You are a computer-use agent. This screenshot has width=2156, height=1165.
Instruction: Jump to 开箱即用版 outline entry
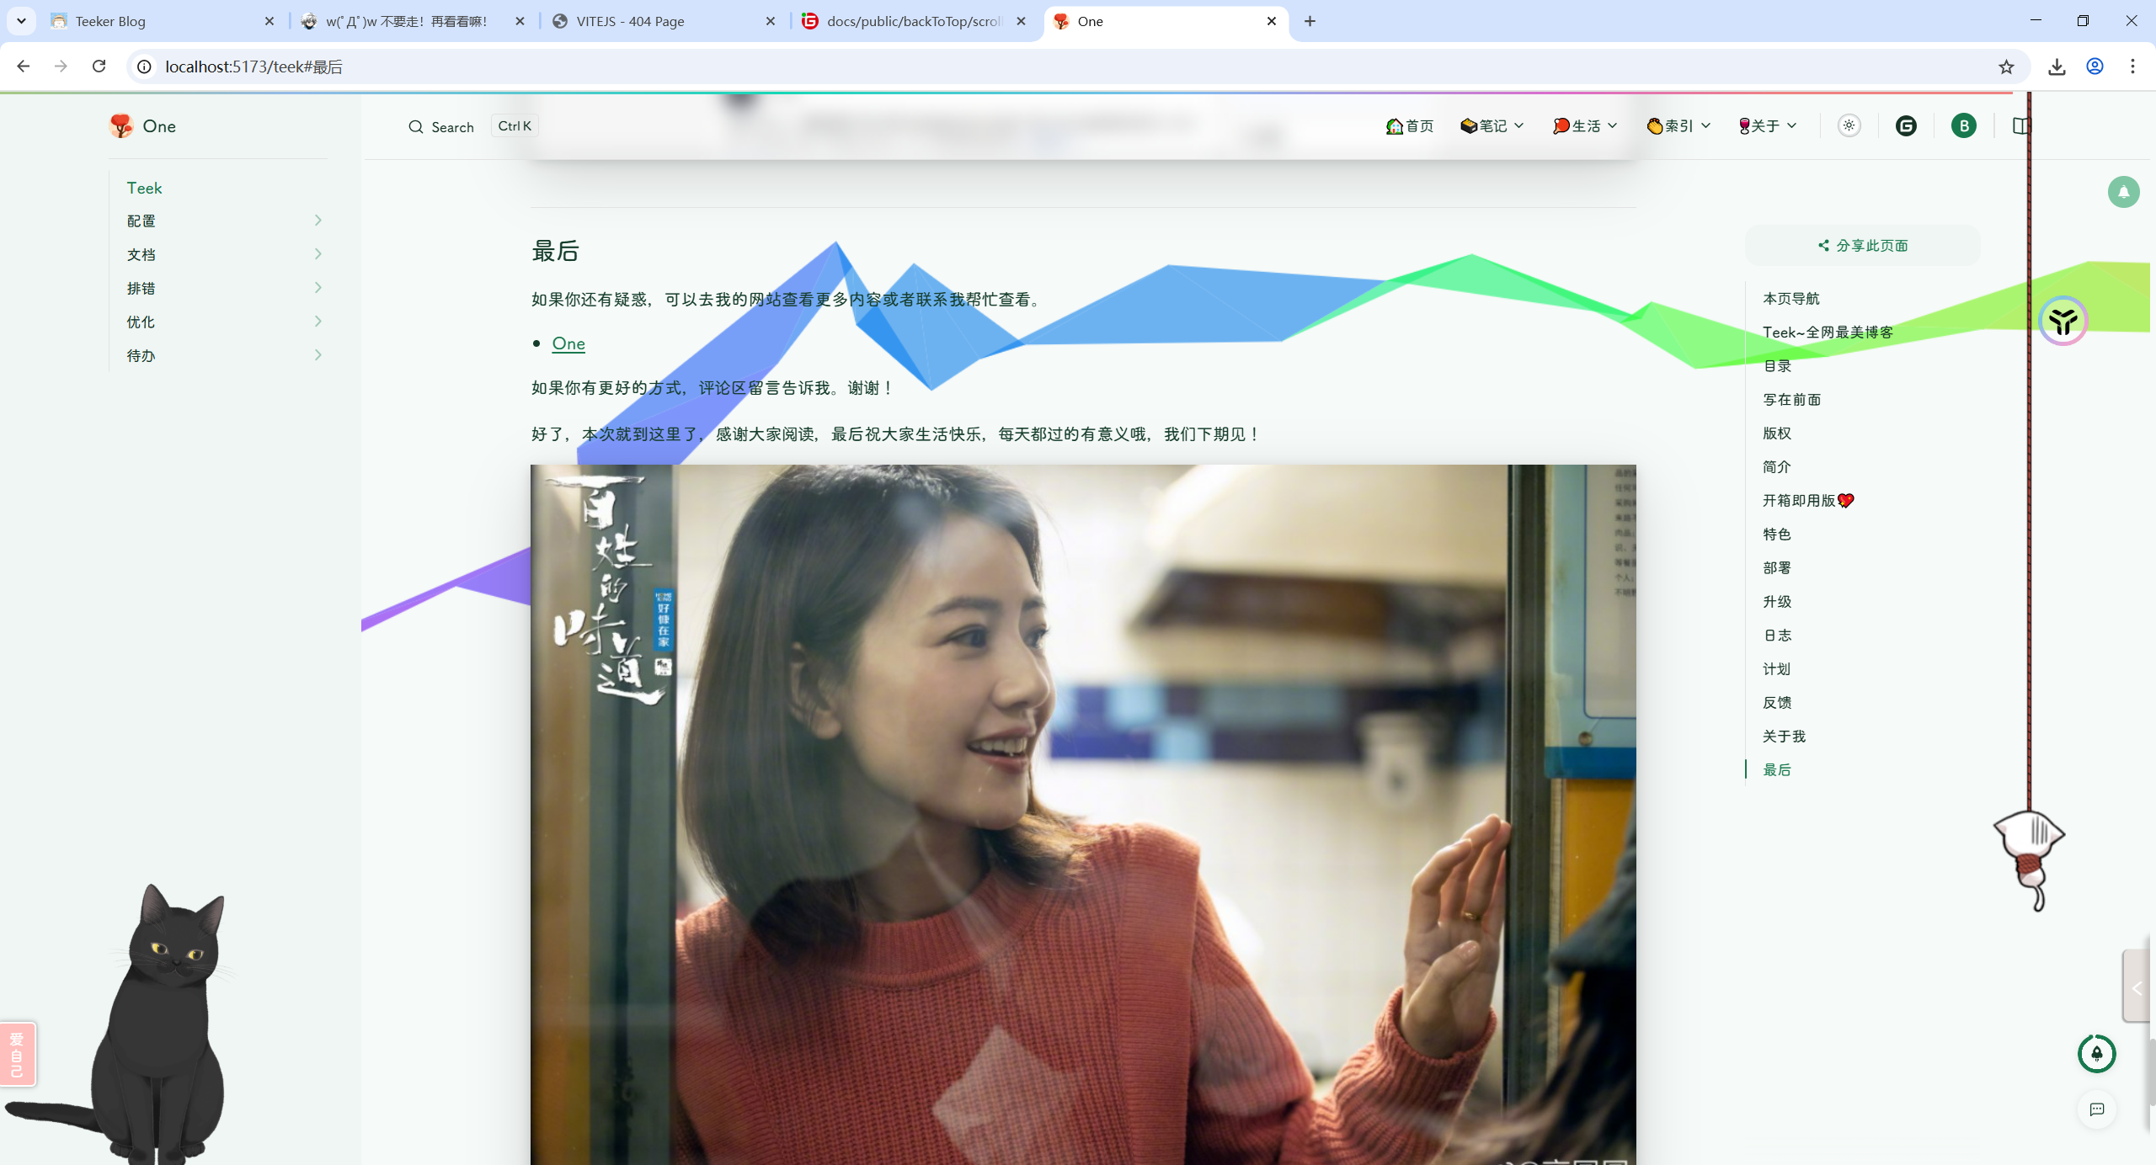tap(1808, 501)
